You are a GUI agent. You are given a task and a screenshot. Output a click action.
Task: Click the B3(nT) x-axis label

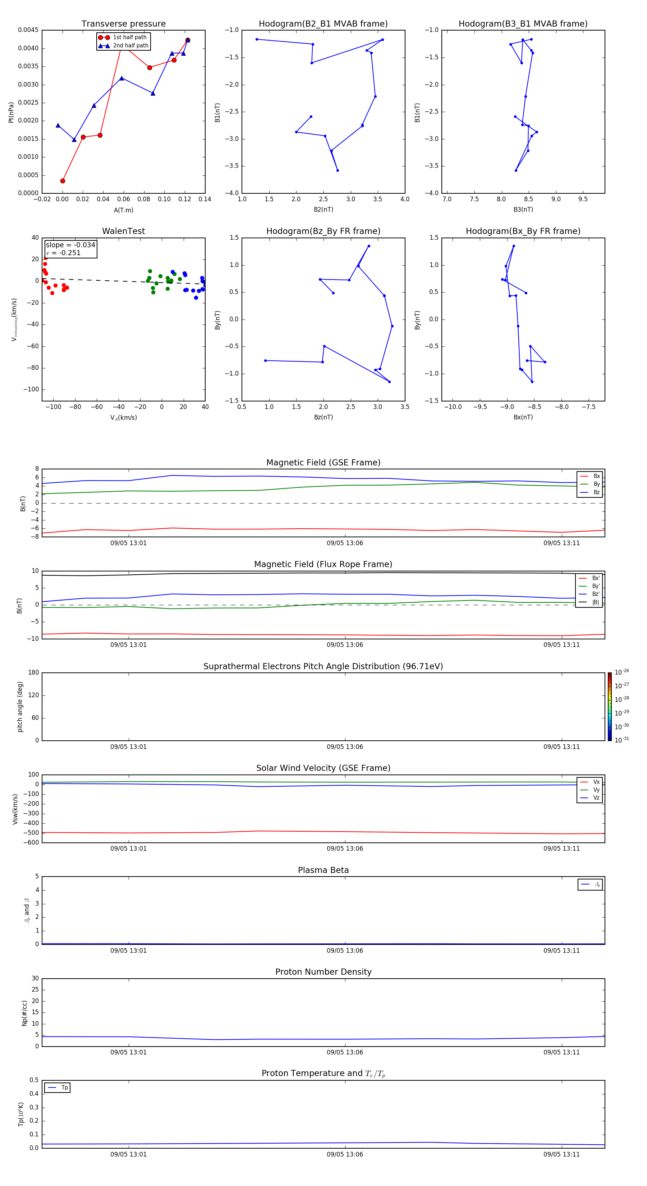pos(523,210)
